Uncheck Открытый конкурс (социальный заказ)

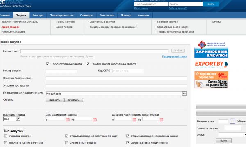pos(128,136)
